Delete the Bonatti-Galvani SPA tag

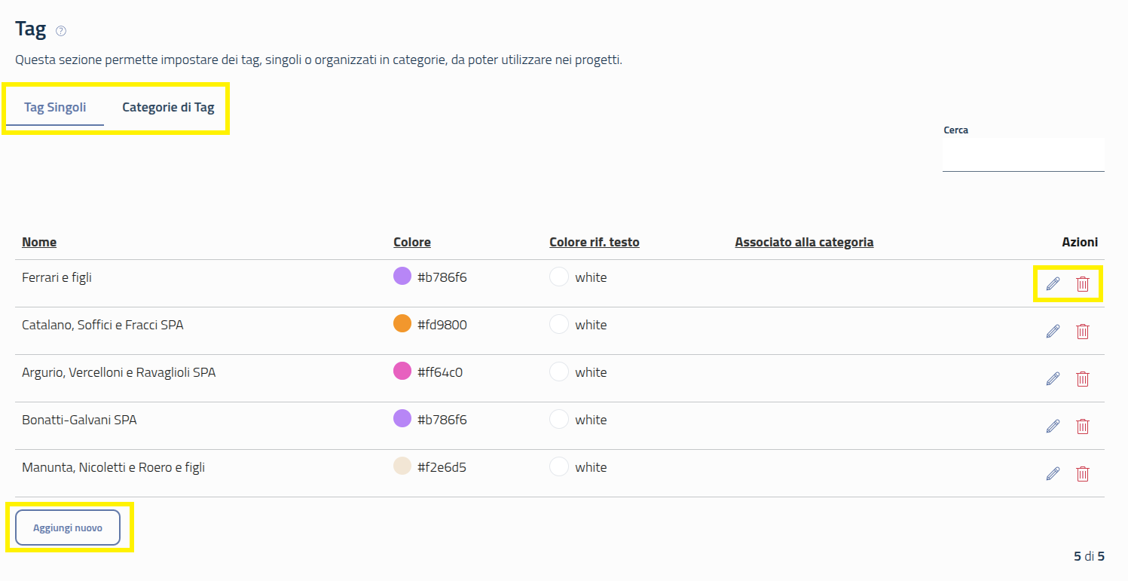(1083, 426)
